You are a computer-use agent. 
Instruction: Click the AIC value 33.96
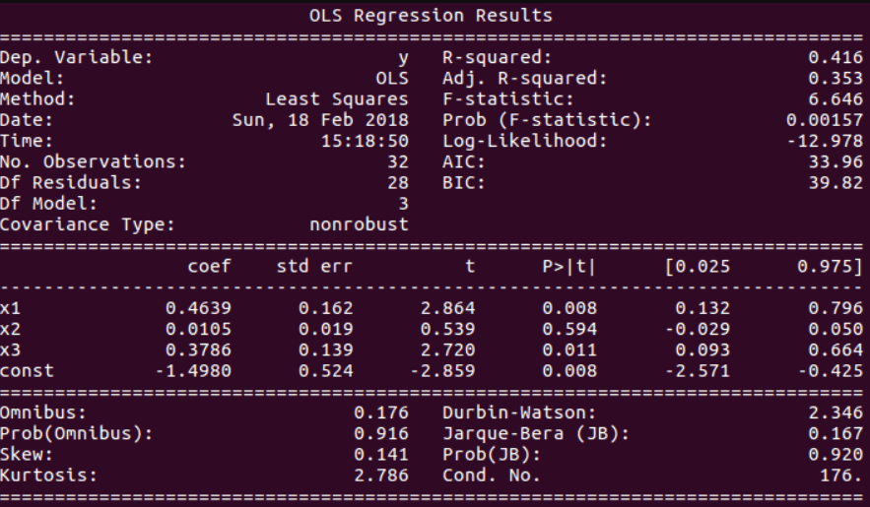(x=836, y=161)
